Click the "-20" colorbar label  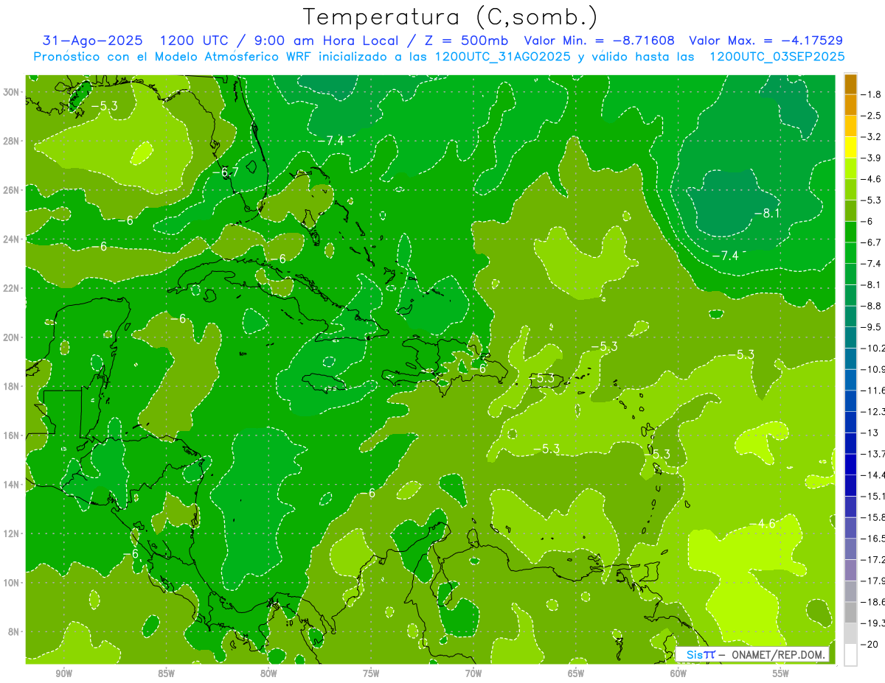click(870, 644)
